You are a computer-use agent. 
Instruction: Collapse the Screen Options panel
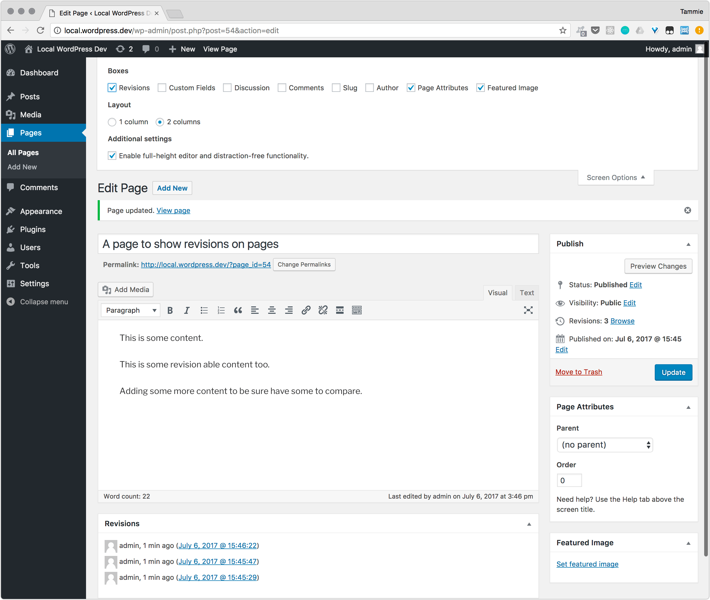click(615, 178)
